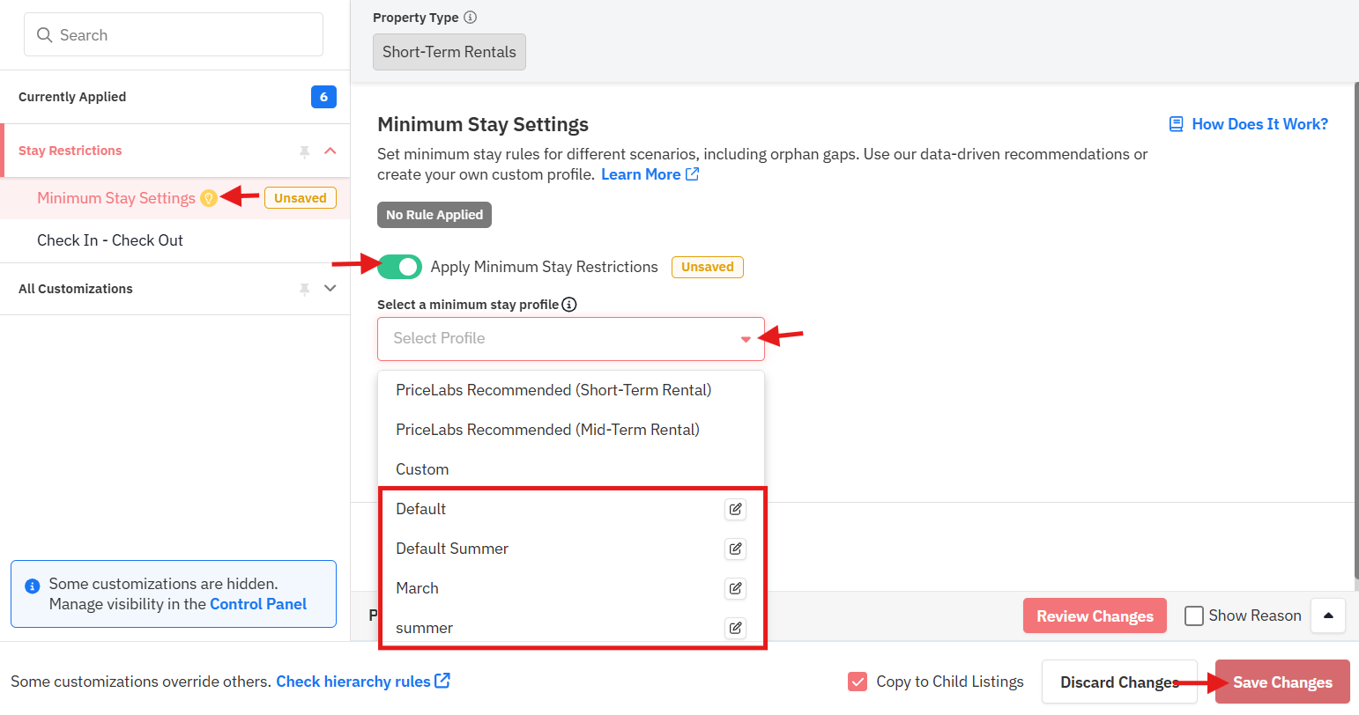The image size is (1359, 715).
Task: Click the lightbulb icon beside Minimum Stay Settings
Action: coord(209,198)
